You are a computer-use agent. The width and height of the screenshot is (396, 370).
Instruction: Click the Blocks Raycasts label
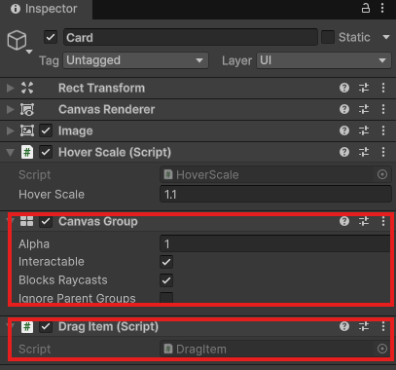63,279
